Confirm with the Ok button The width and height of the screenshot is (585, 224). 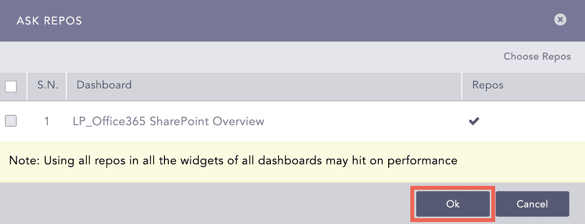point(452,204)
